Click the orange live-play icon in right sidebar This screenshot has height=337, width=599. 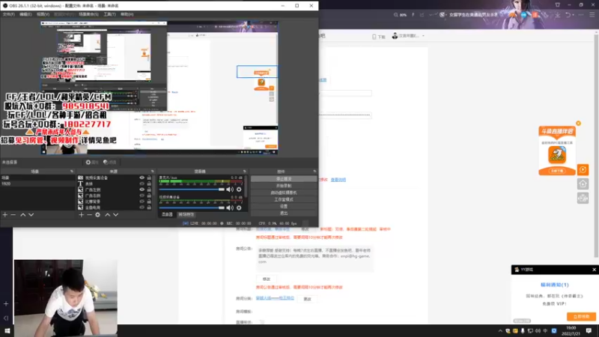click(x=583, y=170)
